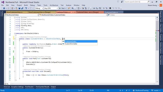The width and height of the screenshot is (163, 92).
Task: Open the master branch dropdown in status bar
Action: tap(156, 90)
